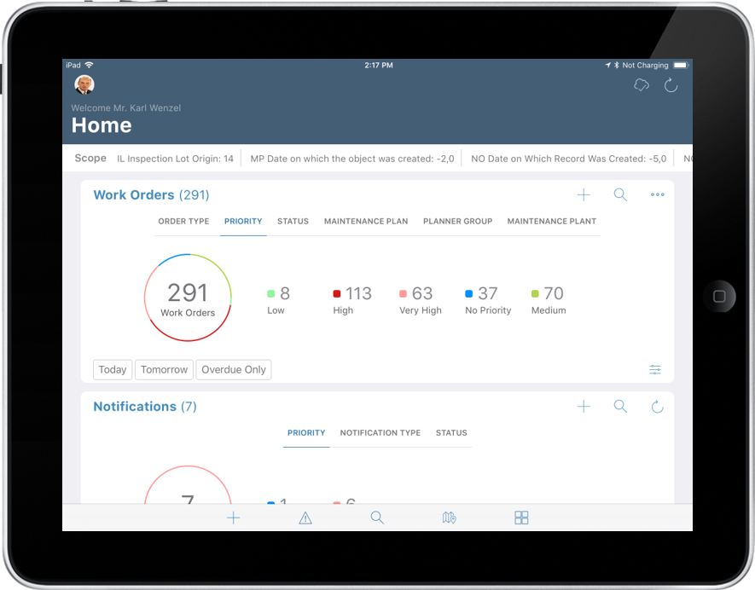Viewport: 755px width, 590px height.
Task: Search within Work Orders via magnifier icon
Action: 620,194
